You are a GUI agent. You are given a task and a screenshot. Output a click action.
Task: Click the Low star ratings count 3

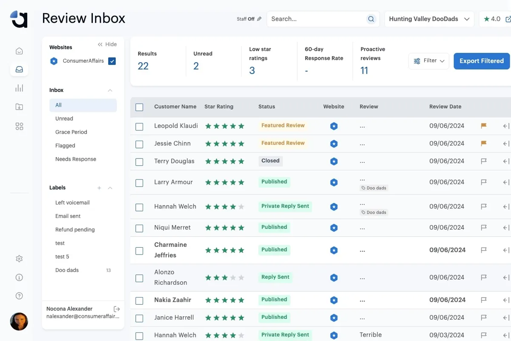coord(252,70)
